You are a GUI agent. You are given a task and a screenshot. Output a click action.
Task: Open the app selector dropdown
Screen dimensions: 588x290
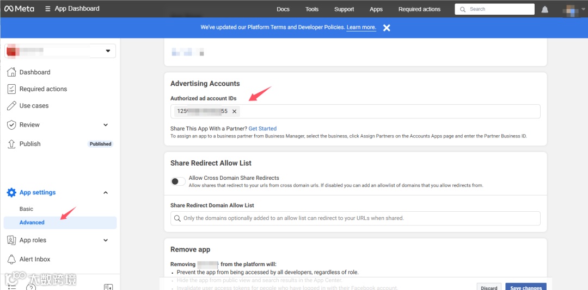(x=60, y=51)
